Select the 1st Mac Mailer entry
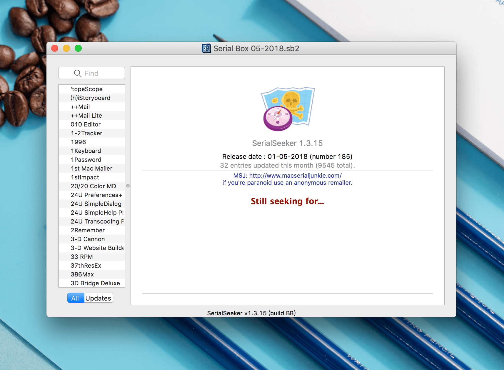Image resolution: width=504 pixels, height=370 pixels. (92, 169)
